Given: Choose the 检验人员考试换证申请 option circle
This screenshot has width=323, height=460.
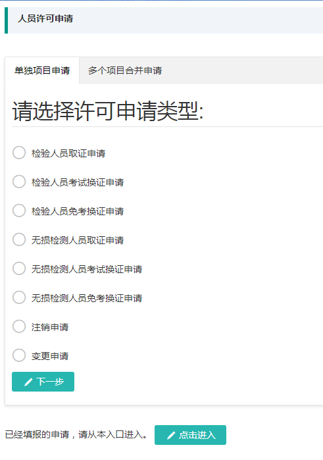Looking at the screenshot, I should pyautogui.click(x=19, y=182).
